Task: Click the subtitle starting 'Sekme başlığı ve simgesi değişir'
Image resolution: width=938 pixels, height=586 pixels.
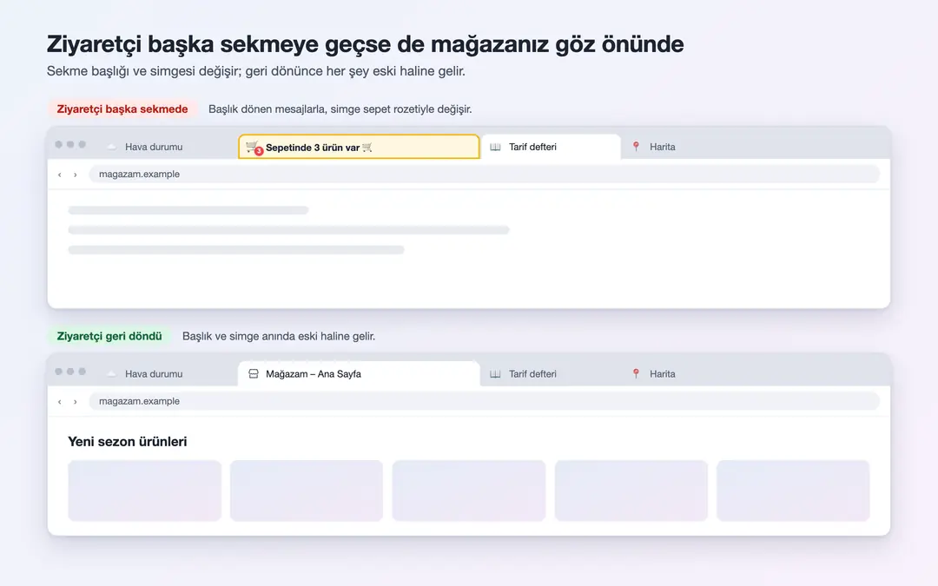Action: pos(256,71)
